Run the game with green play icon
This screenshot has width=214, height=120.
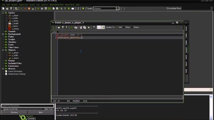coord(21,8)
